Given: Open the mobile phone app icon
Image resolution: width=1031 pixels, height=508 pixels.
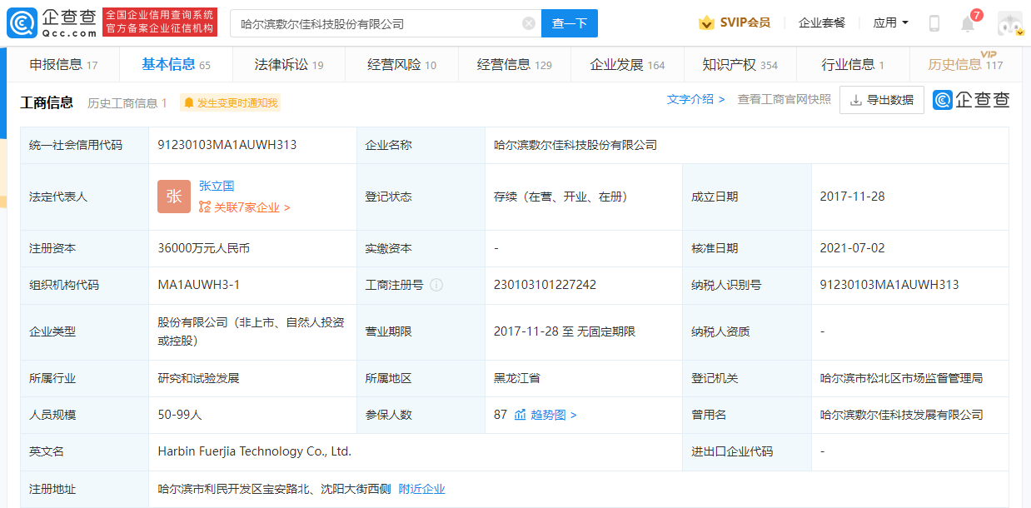Looking at the screenshot, I should [x=934, y=23].
